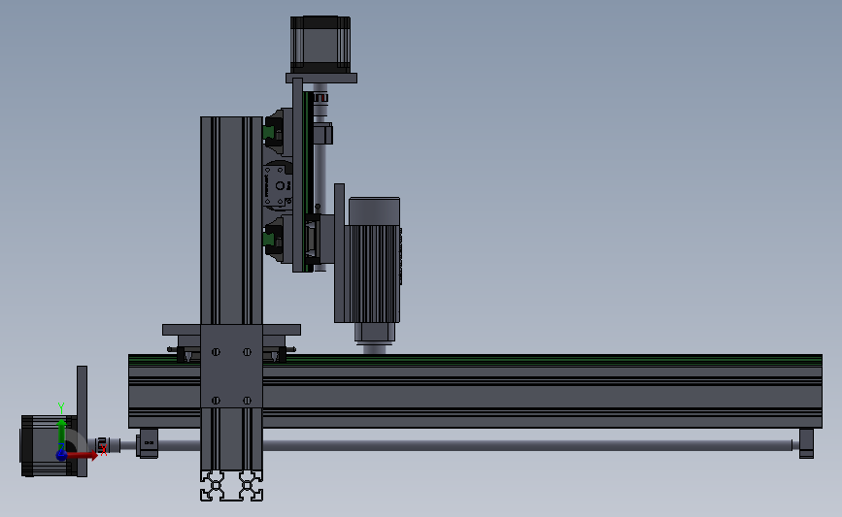Image resolution: width=842 pixels, height=517 pixels.
Task: Select the square gantry plate with four screws
Action: point(231,367)
